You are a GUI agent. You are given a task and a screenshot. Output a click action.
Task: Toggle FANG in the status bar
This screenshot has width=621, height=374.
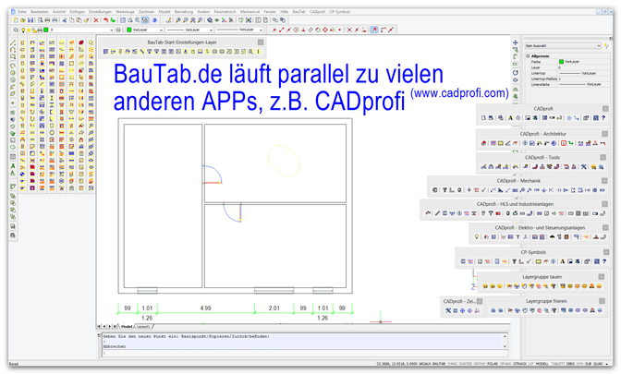coord(453,364)
